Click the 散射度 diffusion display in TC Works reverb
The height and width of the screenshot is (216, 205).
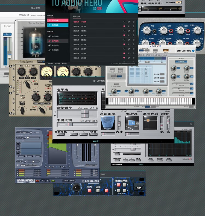pos(132,123)
